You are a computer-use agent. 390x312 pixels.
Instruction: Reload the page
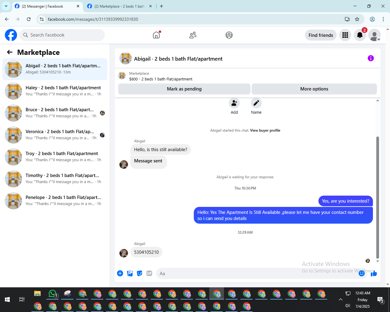pyautogui.click(x=29, y=19)
